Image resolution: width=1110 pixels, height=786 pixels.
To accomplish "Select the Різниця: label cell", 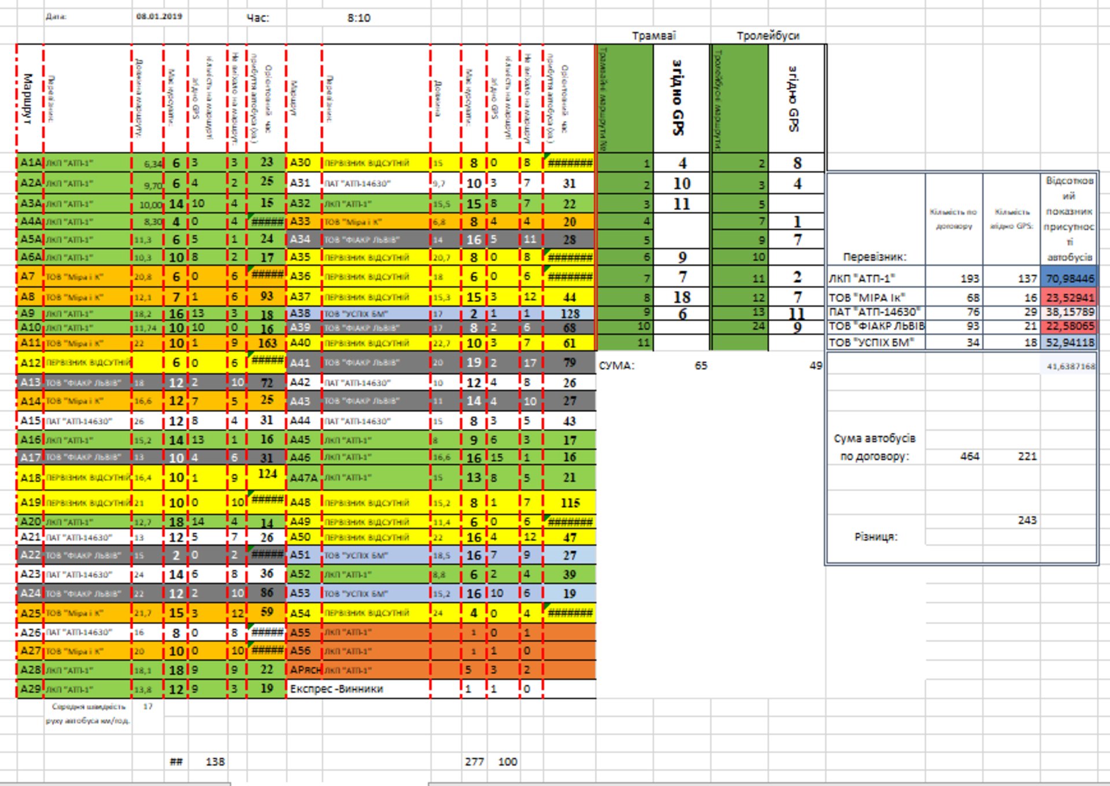I will (x=875, y=537).
